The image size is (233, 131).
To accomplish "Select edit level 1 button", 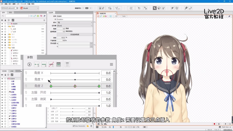I will (x=83, y=8).
